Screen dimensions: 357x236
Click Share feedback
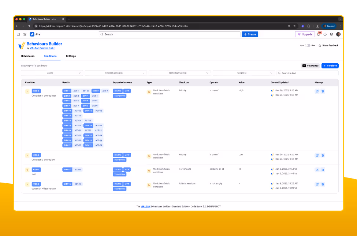pyautogui.click(x=328, y=45)
